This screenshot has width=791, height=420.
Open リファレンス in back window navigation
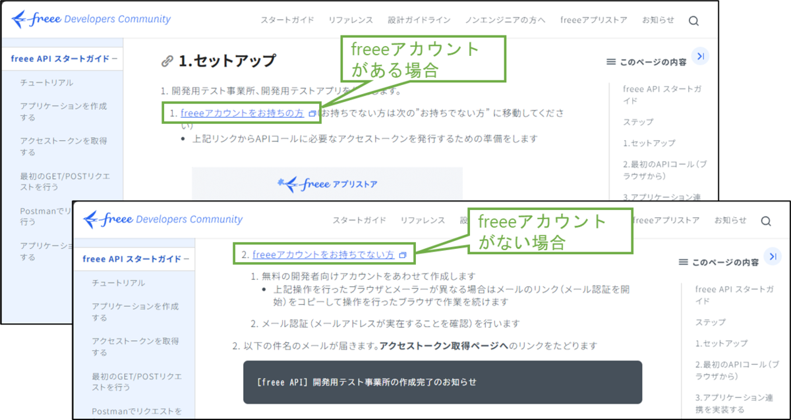[x=351, y=20]
